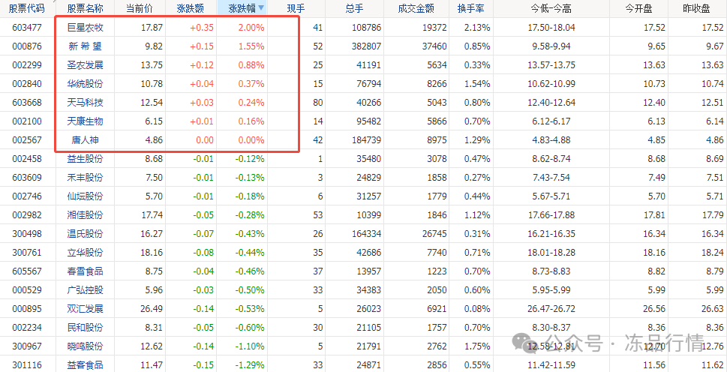Open stock 广弘控股
Image resolution: width=727 pixels, height=372 pixels.
(x=85, y=290)
